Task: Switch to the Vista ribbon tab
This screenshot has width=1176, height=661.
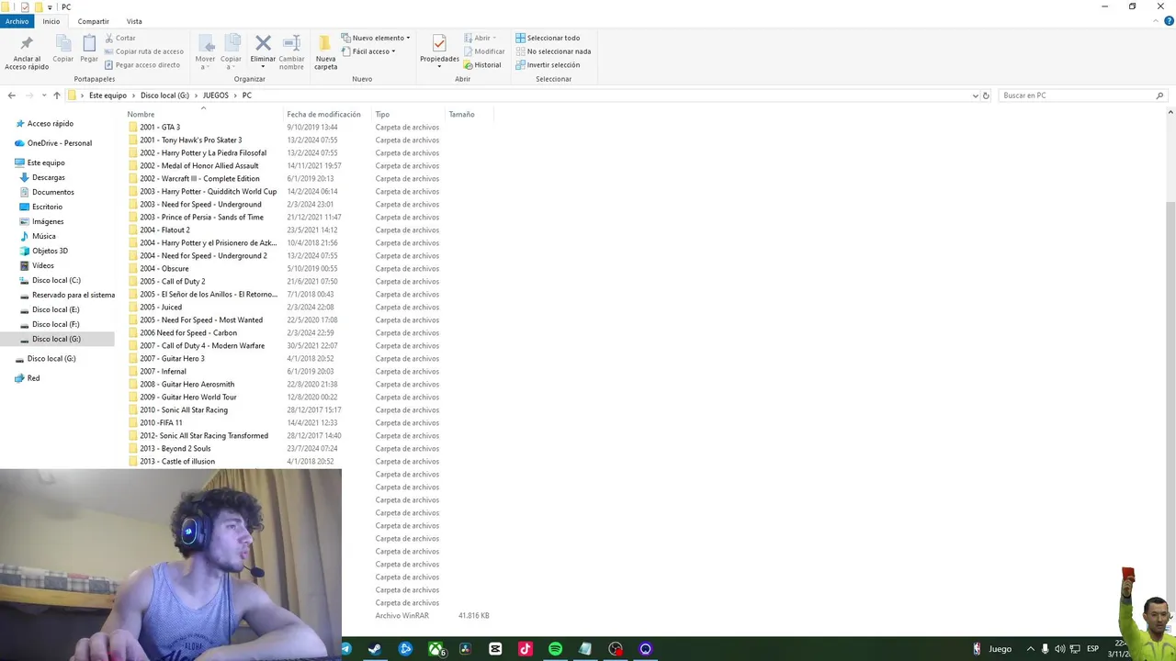Action: point(134,21)
